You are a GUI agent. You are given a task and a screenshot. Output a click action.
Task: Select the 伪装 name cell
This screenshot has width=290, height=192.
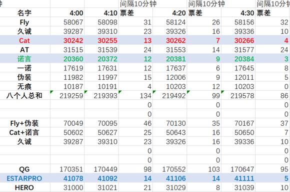24,77
